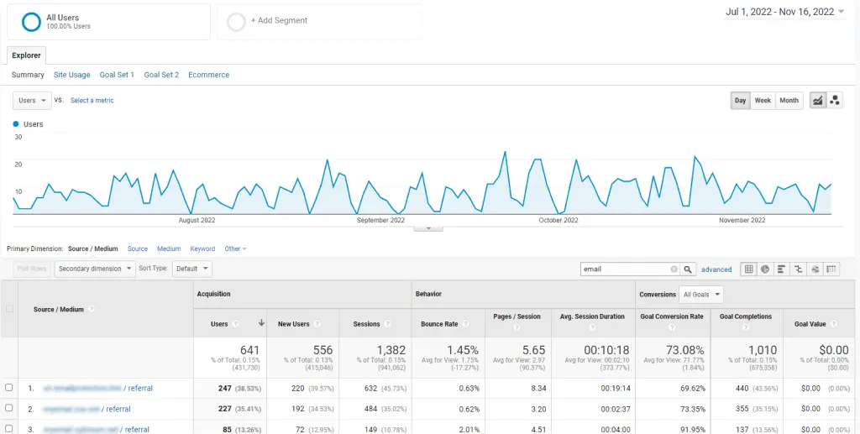Select the pivot table view icon
The height and width of the screenshot is (434, 860).
coord(831,269)
